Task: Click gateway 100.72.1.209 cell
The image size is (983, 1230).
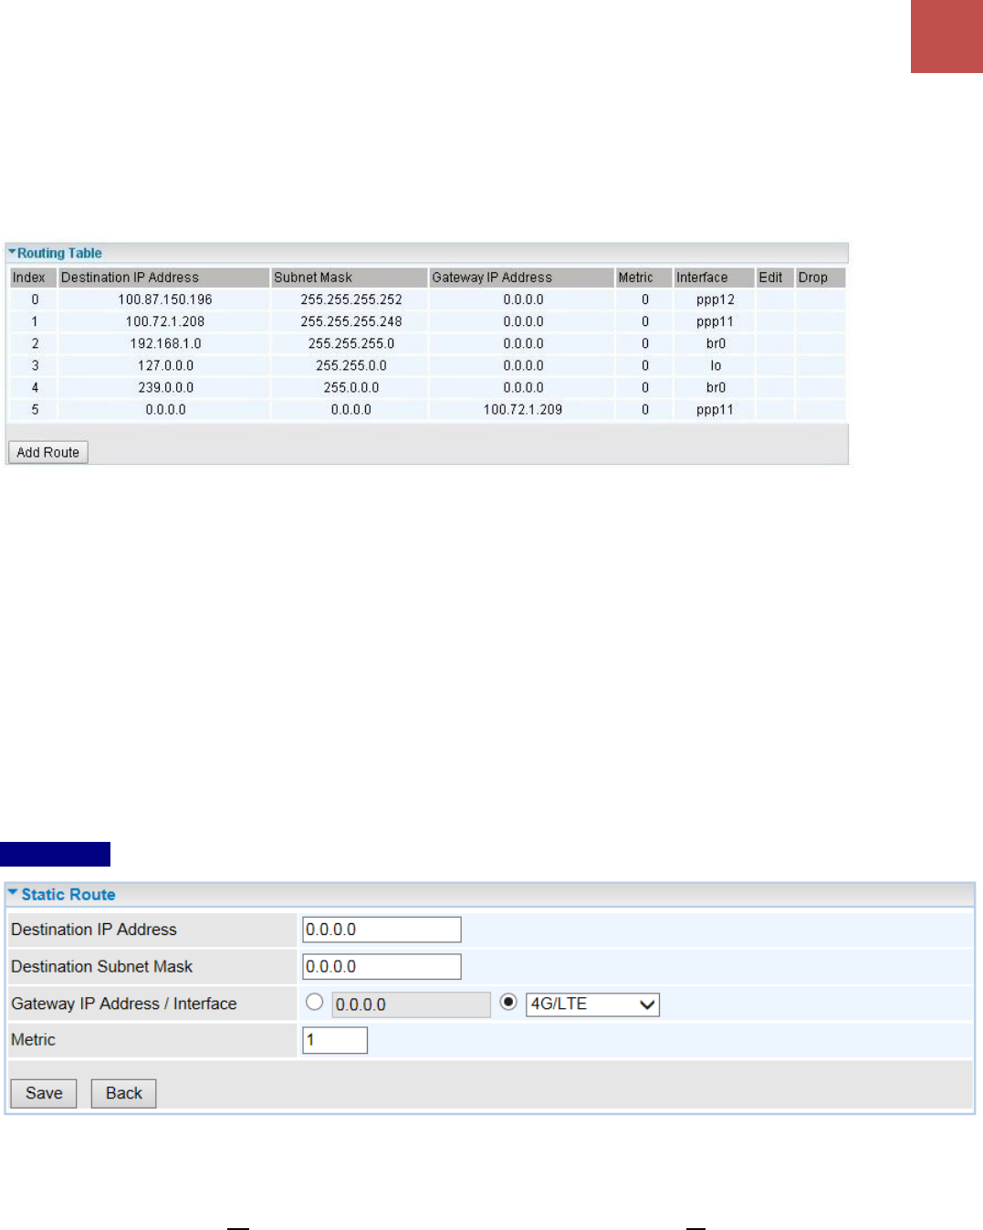Action: pos(523,409)
